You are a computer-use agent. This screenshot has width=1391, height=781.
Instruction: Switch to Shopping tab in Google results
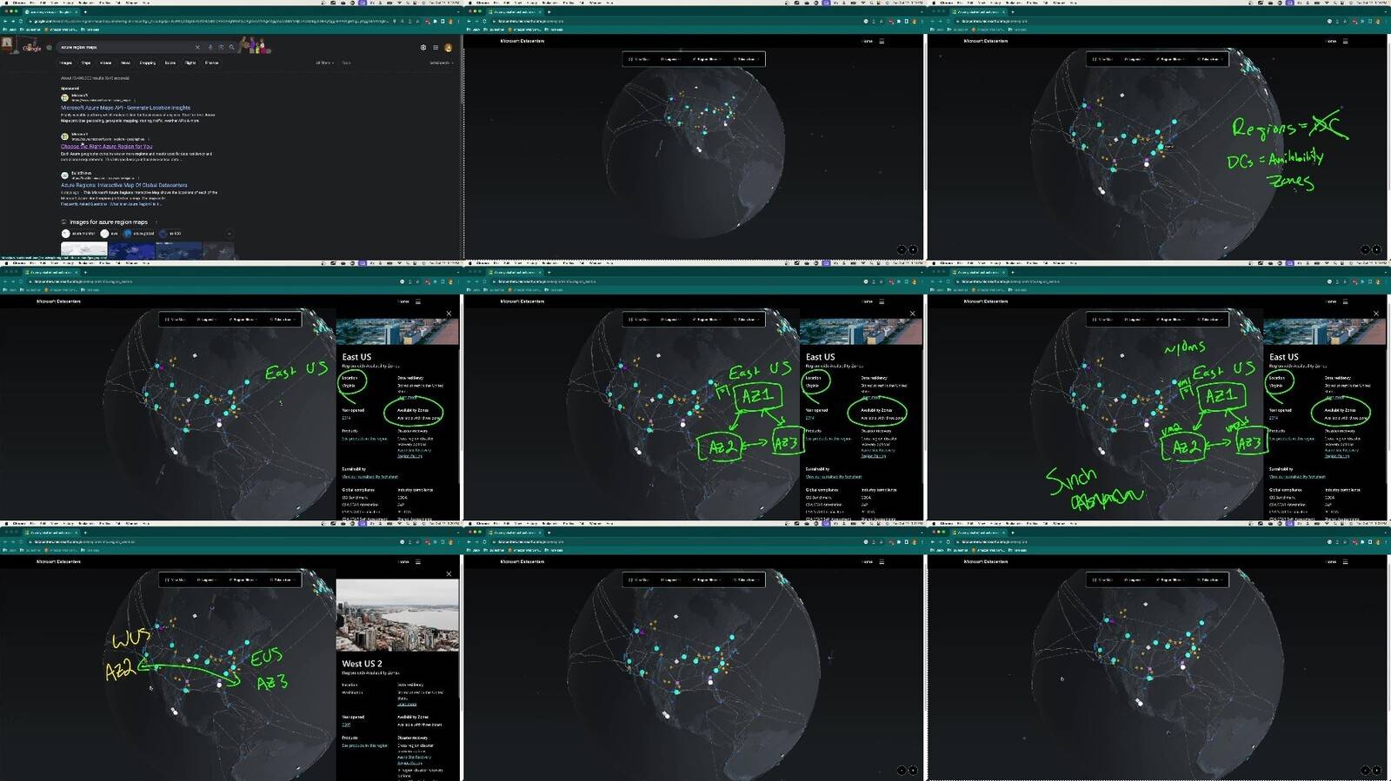click(x=148, y=63)
